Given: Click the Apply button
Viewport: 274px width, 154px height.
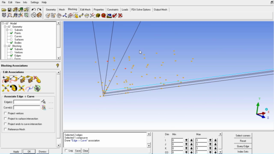Looking at the screenshot, I should coord(16,151).
